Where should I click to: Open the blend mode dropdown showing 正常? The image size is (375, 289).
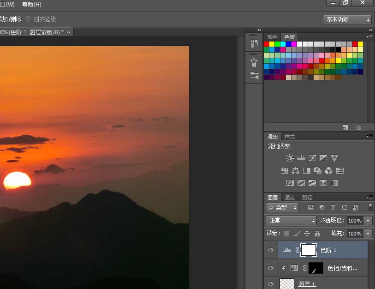(x=291, y=220)
